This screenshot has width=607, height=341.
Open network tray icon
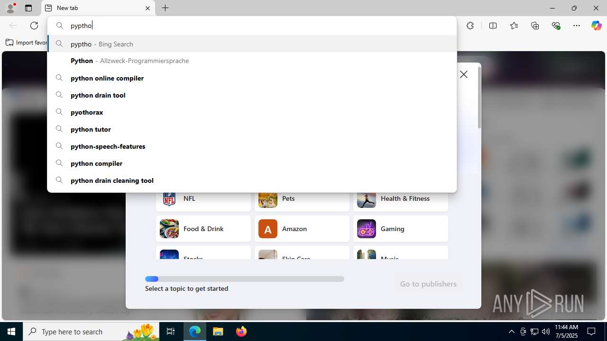[x=534, y=332]
